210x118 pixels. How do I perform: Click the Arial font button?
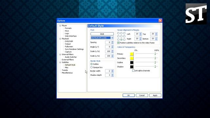[102, 34]
